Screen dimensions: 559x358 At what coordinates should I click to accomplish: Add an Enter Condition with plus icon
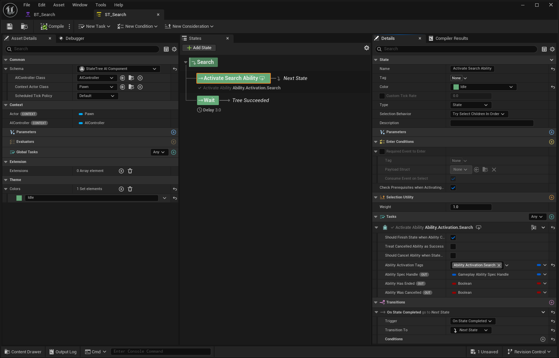(552, 142)
